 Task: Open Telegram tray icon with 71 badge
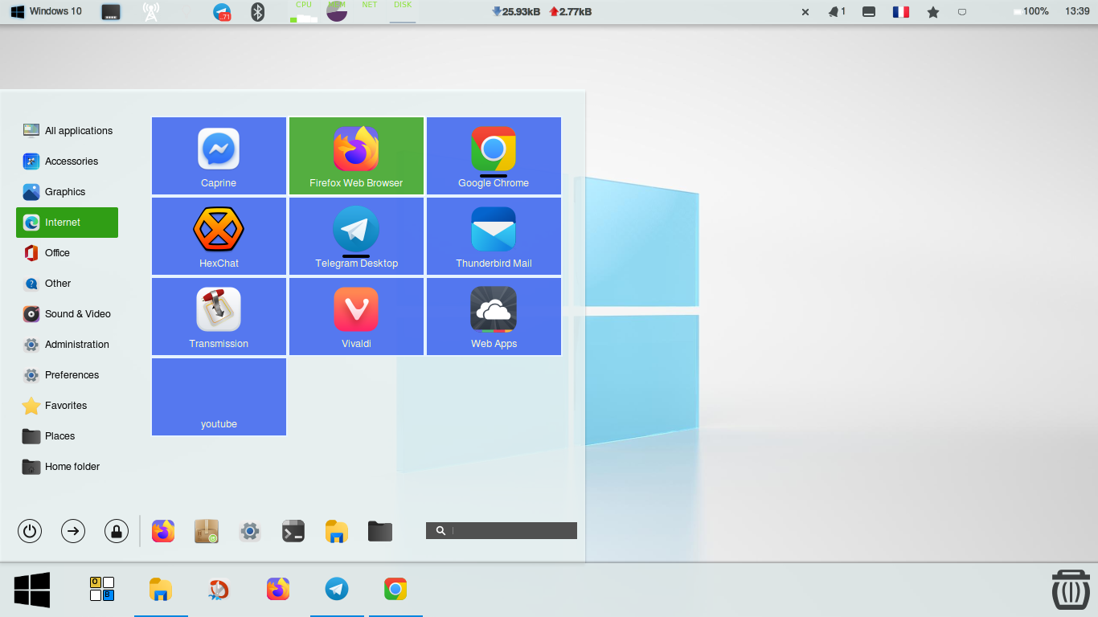tap(222, 12)
